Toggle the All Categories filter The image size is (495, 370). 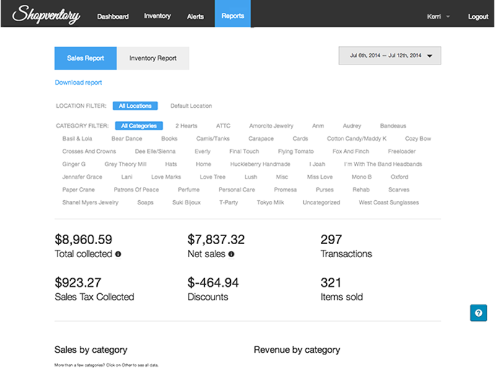point(139,125)
